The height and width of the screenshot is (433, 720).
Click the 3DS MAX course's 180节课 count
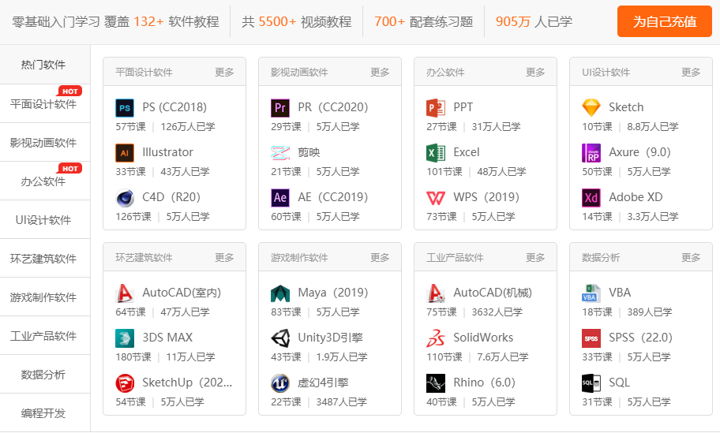(x=133, y=356)
